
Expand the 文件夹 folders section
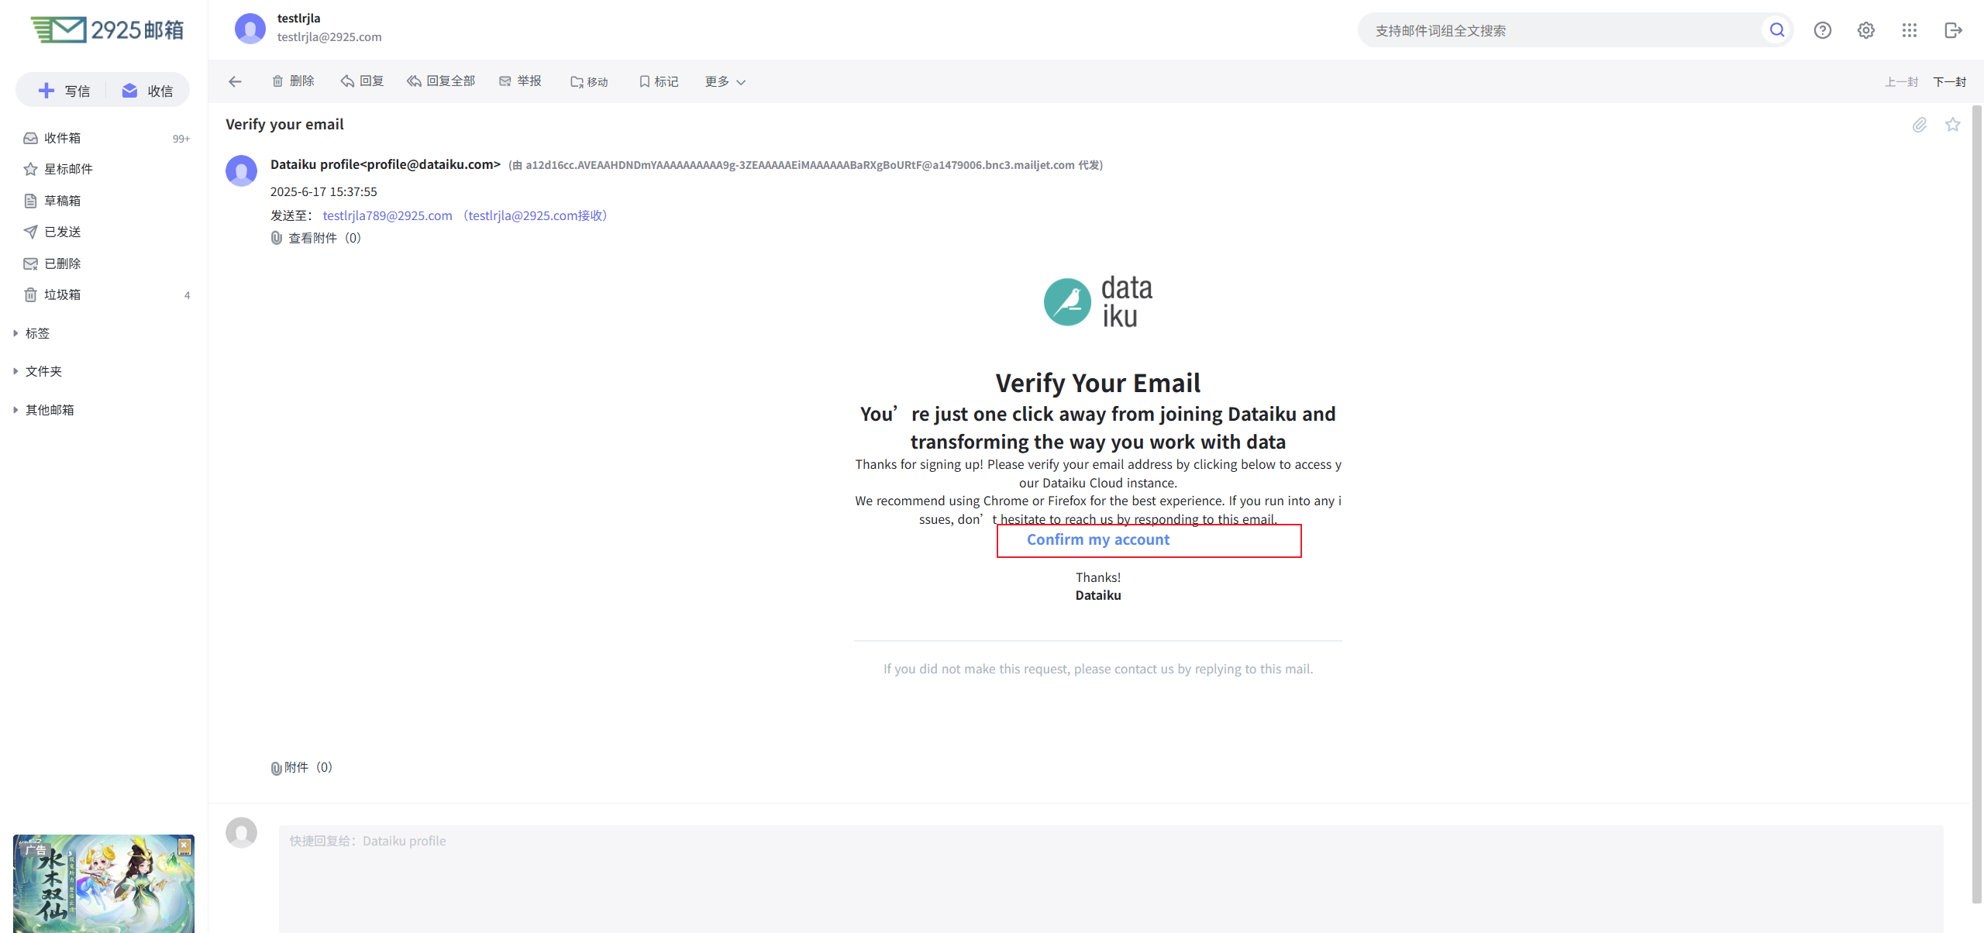37,371
